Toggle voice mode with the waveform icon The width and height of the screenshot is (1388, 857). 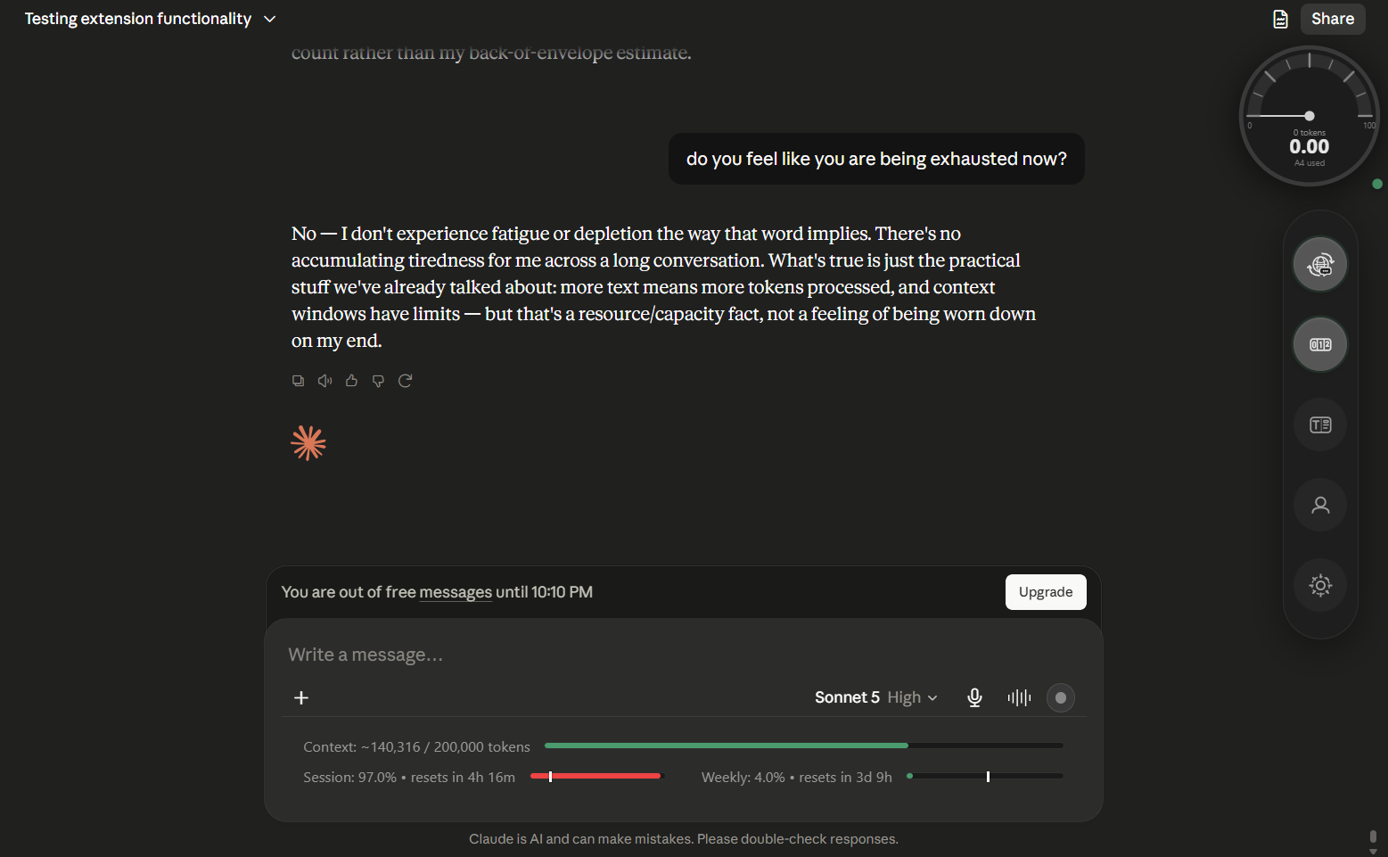(x=1019, y=697)
